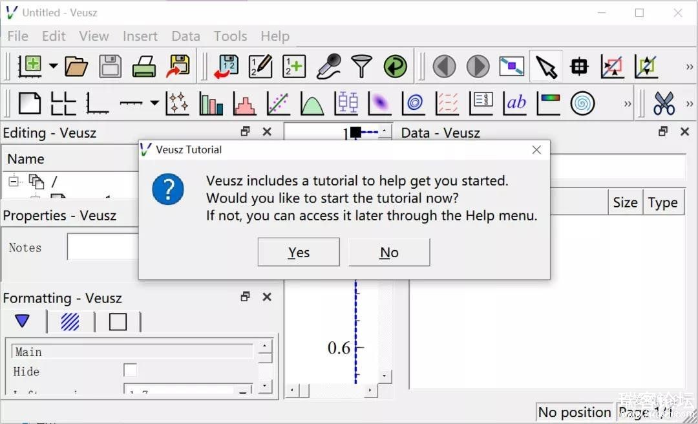Save document with the floppy disk icon
The height and width of the screenshot is (424, 698).
[110, 67]
